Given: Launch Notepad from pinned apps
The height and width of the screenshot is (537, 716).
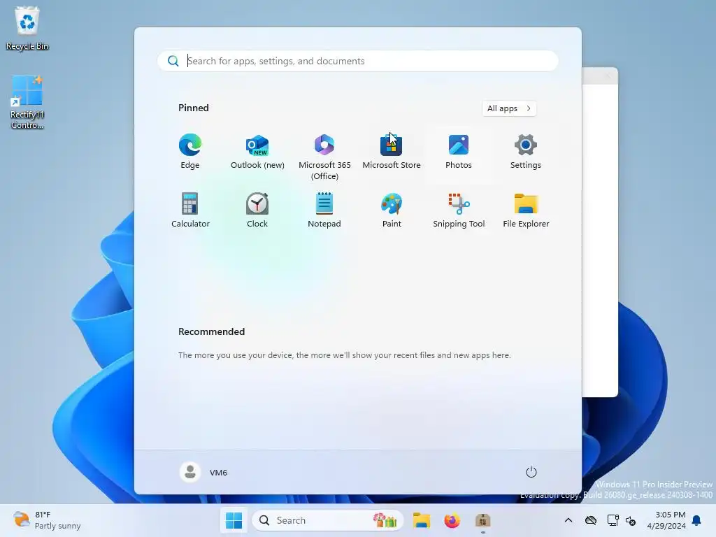Looking at the screenshot, I should tap(324, 210).
